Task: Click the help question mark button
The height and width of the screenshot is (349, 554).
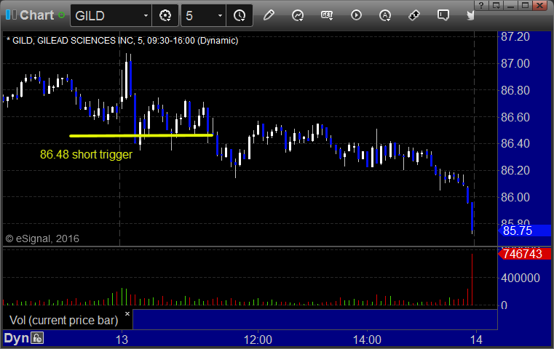Action: tap(481, 5)
